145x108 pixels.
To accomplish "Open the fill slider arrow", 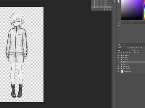I will click(141, 53).
